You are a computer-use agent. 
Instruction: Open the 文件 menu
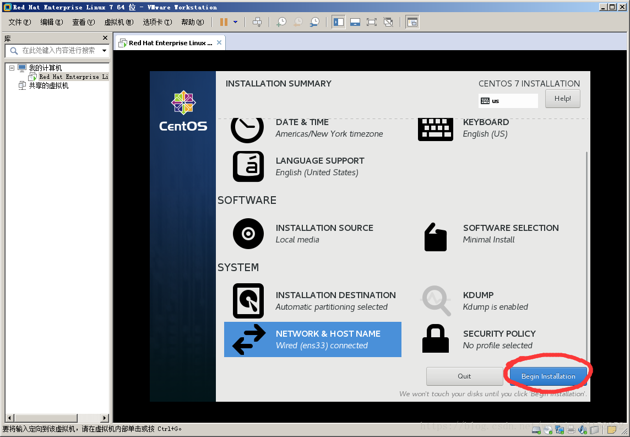[20, 22]
